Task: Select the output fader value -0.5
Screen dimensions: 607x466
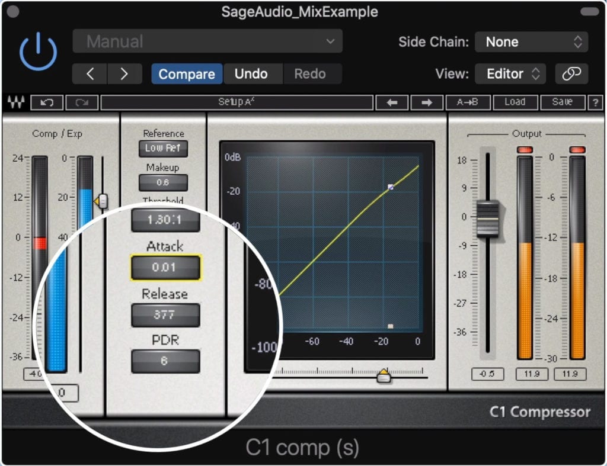Action: tap(487, 374)
